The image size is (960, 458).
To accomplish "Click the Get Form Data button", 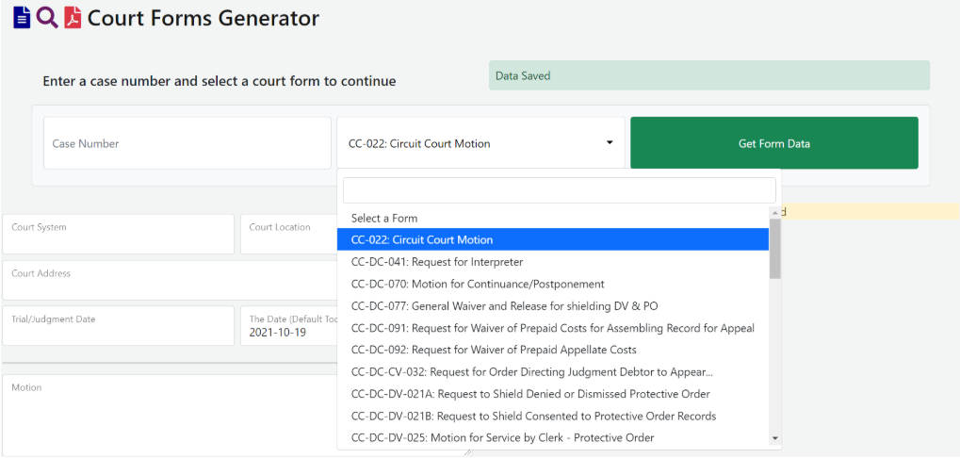I will tap(773, 143).
